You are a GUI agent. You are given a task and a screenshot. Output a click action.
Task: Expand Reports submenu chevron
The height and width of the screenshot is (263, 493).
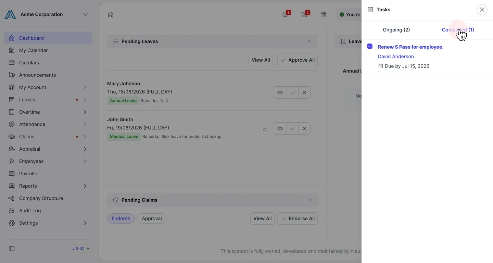point(85,186)
